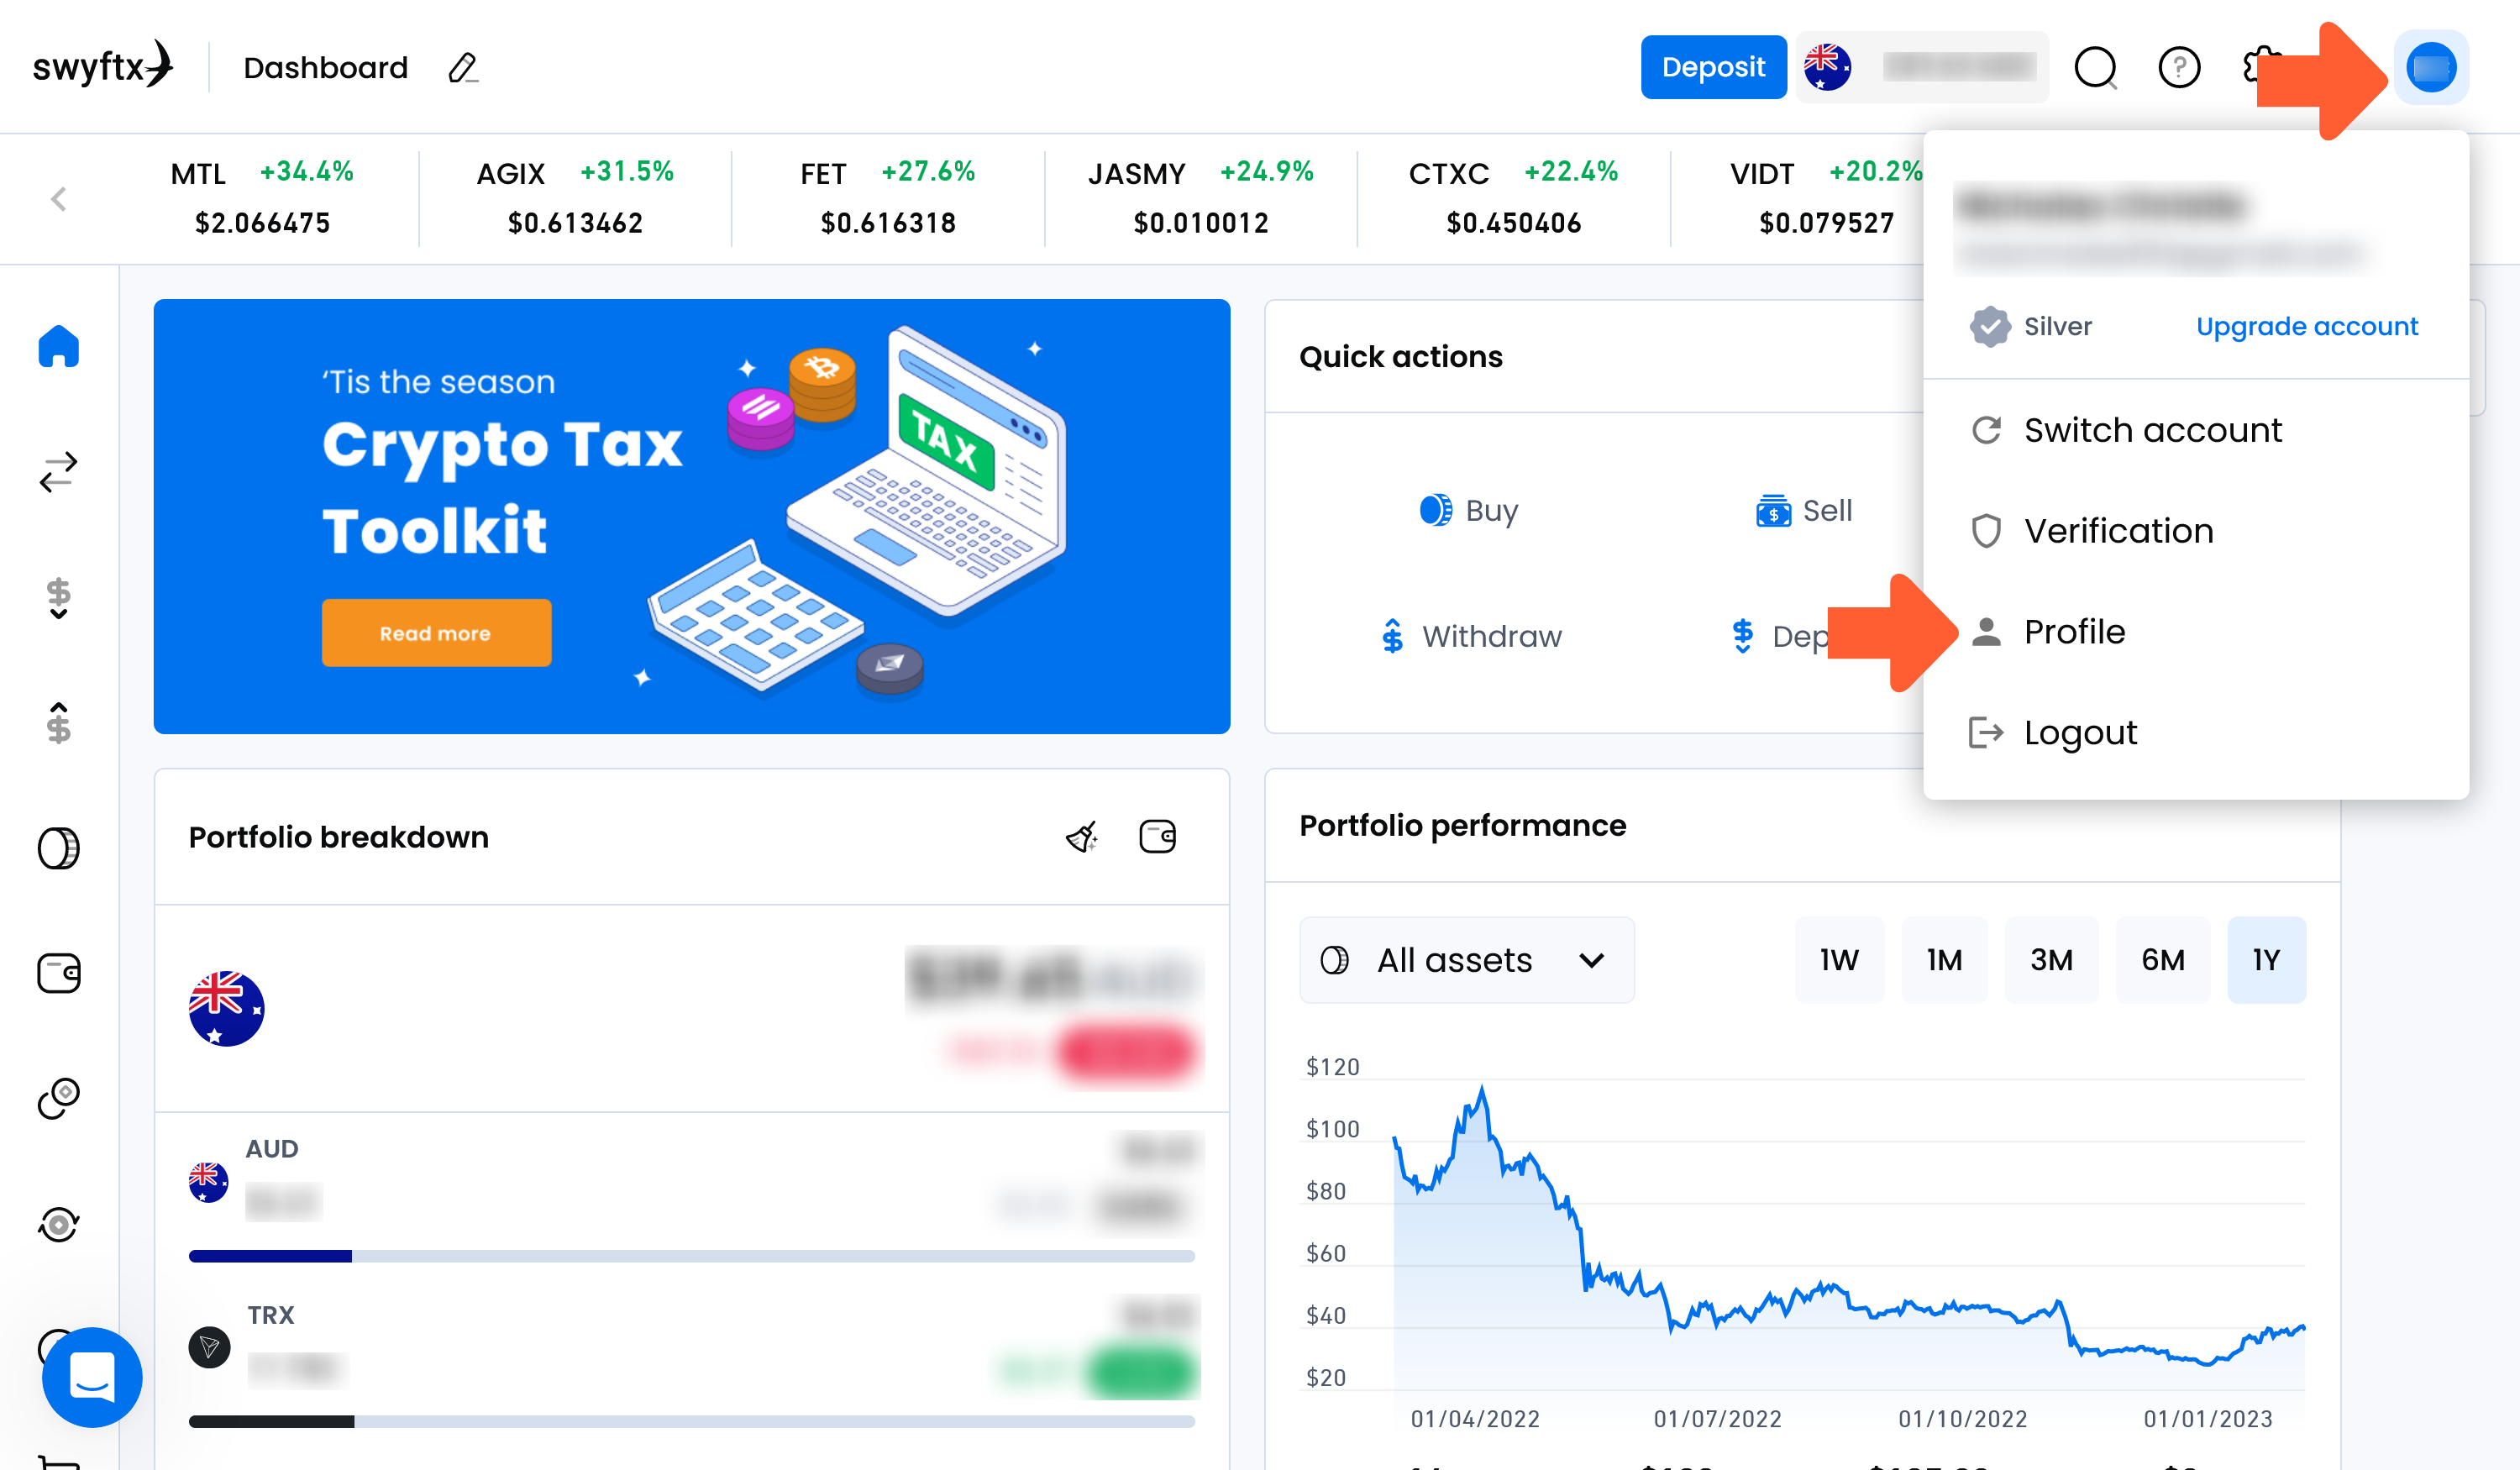Click the AUD allocation progress bar
The width and height of the screenshot is (2520, 1470).
coord(691,1256)
